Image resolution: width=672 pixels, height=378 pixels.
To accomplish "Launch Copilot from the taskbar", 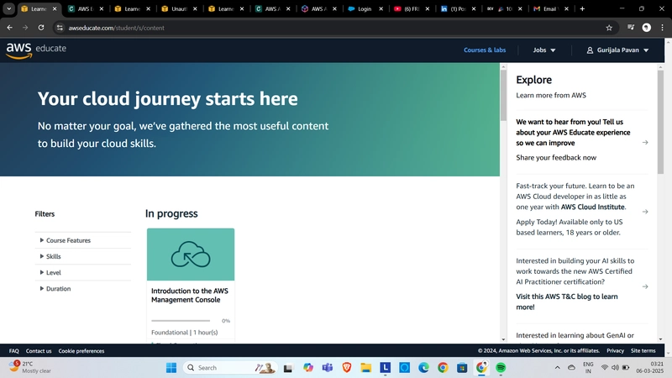I will [x=308, y=368].
